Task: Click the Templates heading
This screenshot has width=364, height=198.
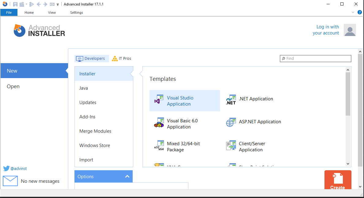Action: pyautogui.click(x=163, y=79)
